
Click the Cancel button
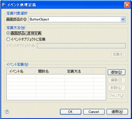[94, 112]
